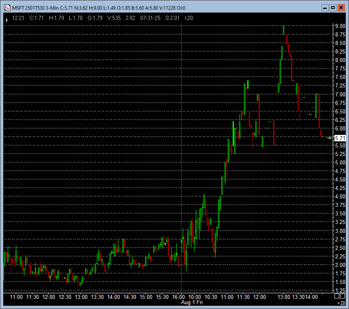The width and height of the screenshot is (349, 309).
Task: Click the 3.00 price axis label
Action: 340,231
